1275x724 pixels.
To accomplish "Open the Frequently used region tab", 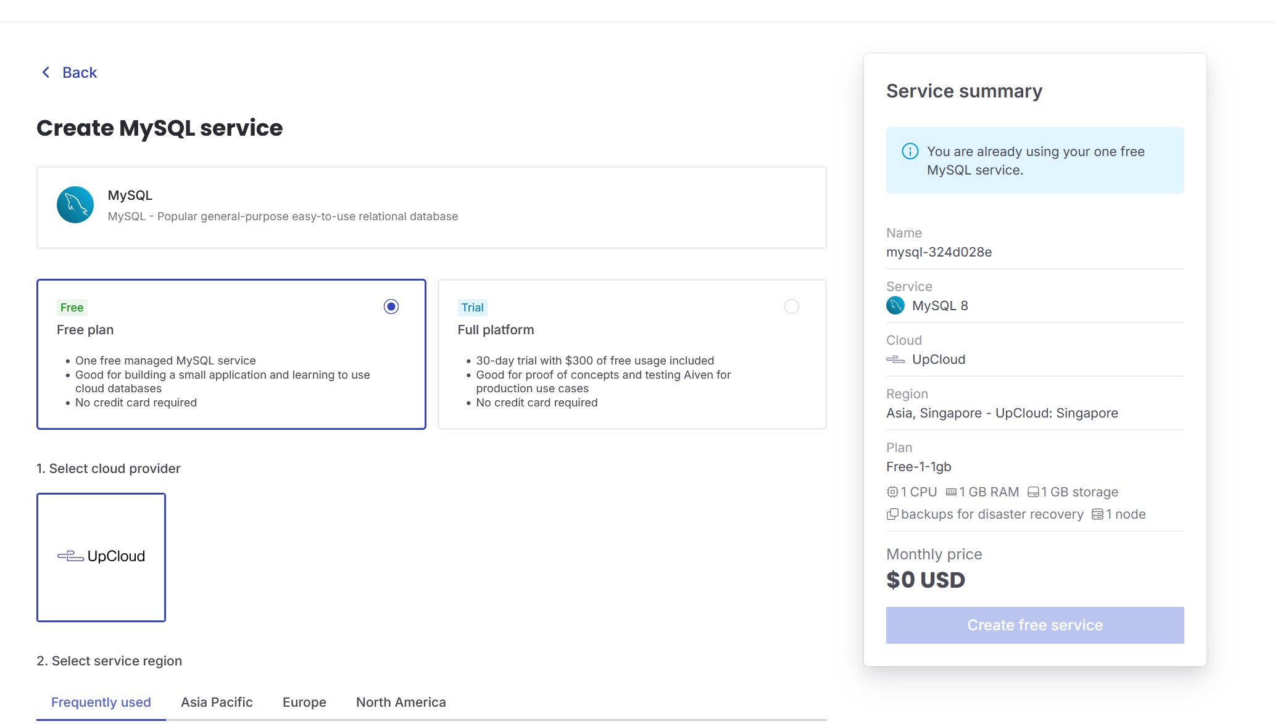I will pos(101,702).
